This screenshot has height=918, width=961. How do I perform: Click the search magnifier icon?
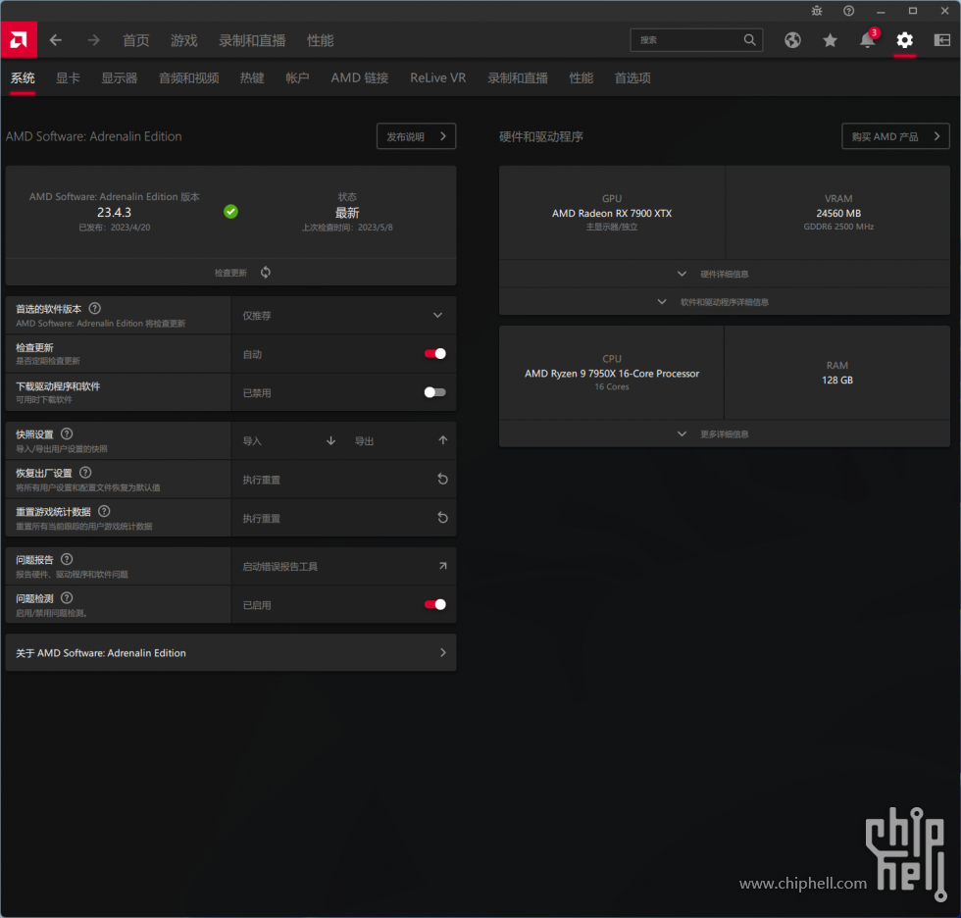coord(749,40)
